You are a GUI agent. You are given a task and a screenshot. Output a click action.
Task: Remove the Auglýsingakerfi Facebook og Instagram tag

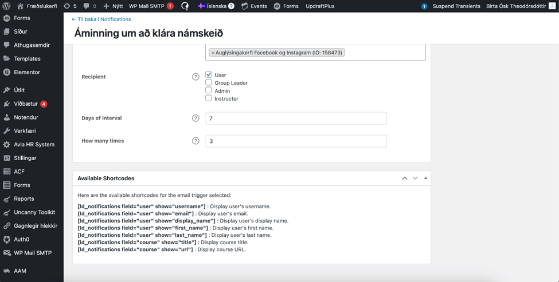pos(213,53)
